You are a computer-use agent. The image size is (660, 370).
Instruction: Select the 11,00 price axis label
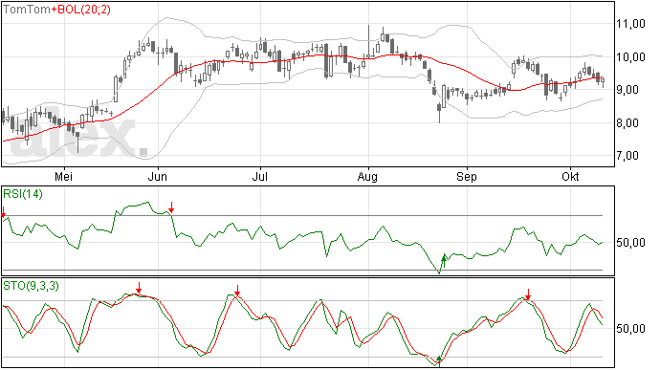pos(630,24)
